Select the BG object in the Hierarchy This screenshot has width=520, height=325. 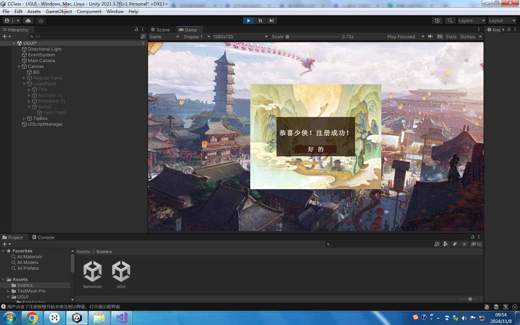[36, 72]
